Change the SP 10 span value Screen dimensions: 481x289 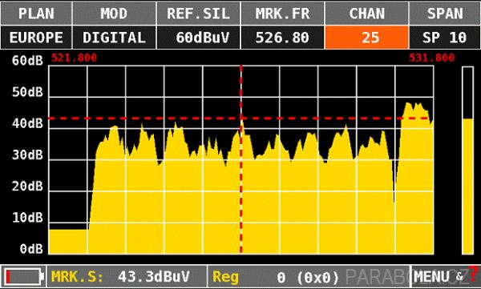tap(445, 38)
